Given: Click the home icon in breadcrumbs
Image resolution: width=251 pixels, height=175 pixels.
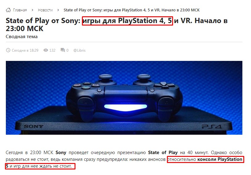Looking at the screenshot, I should coord(8,10).
